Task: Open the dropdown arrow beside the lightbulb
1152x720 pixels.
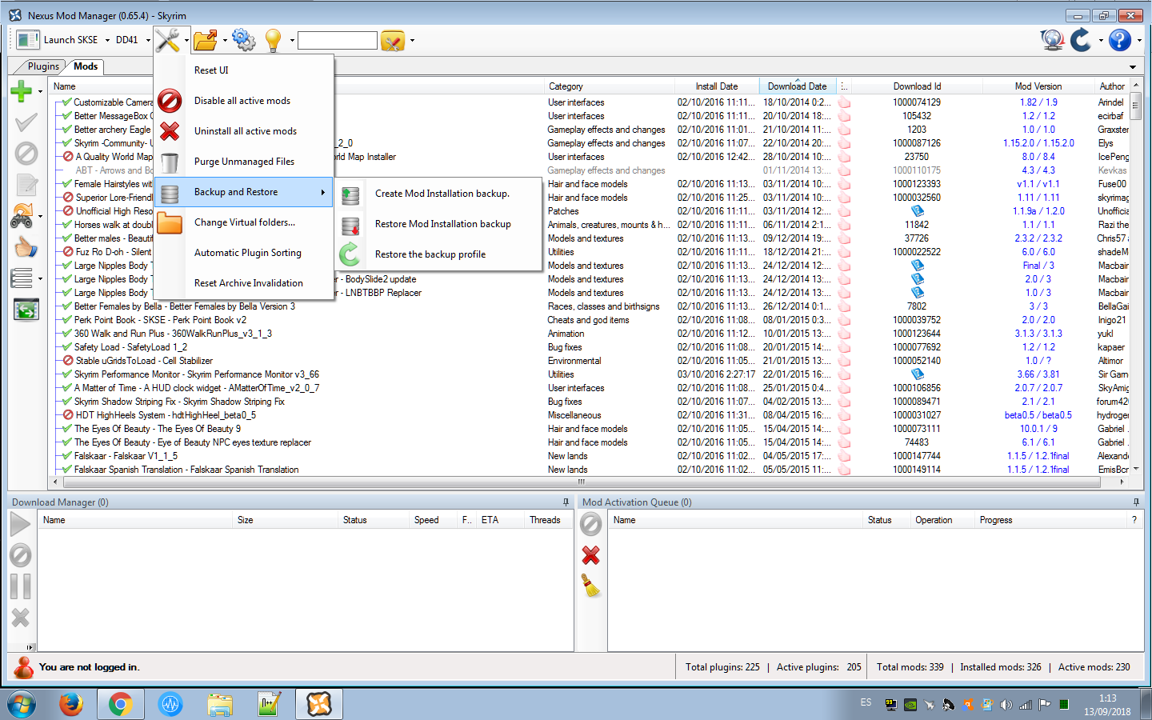Action: (x=292, y=40)
